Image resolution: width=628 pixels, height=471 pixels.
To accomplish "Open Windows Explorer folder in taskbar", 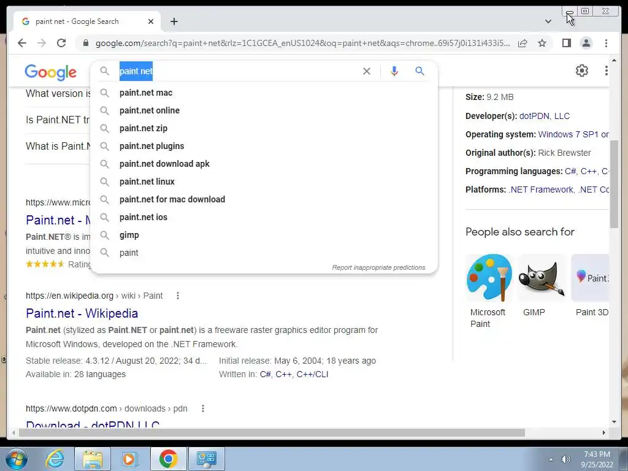I will [93, 459].
